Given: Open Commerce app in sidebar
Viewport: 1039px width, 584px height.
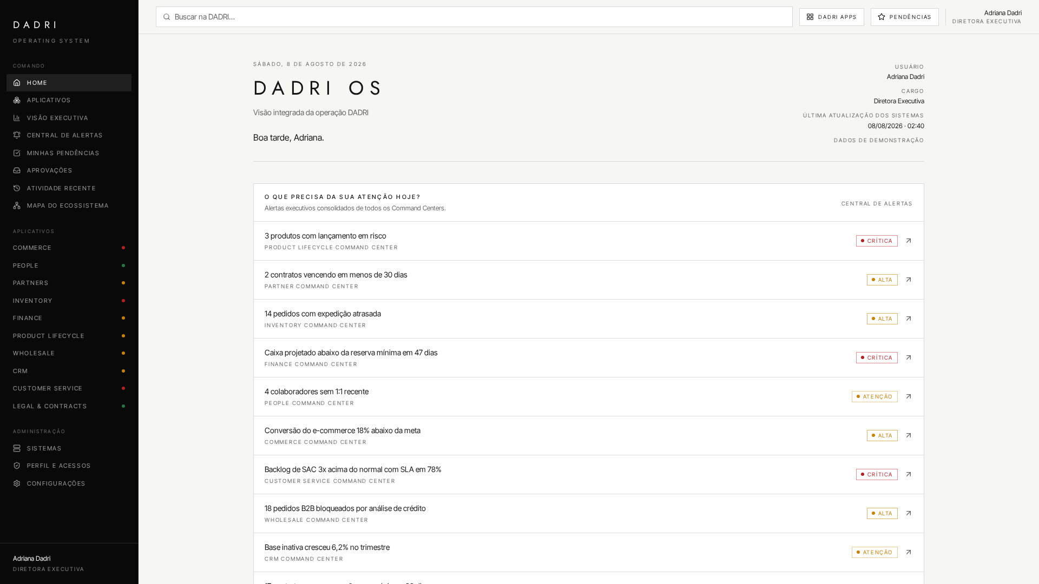Looking at the screenshot, I should coord(69,248).
